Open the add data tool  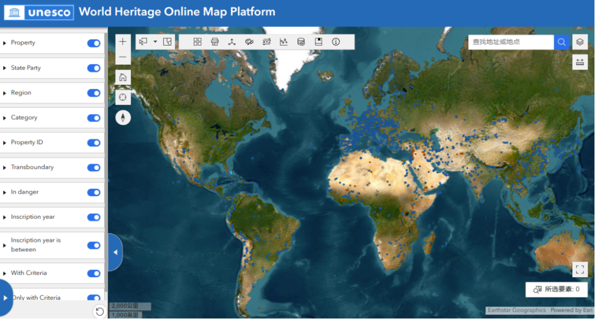tap(301, 42)
